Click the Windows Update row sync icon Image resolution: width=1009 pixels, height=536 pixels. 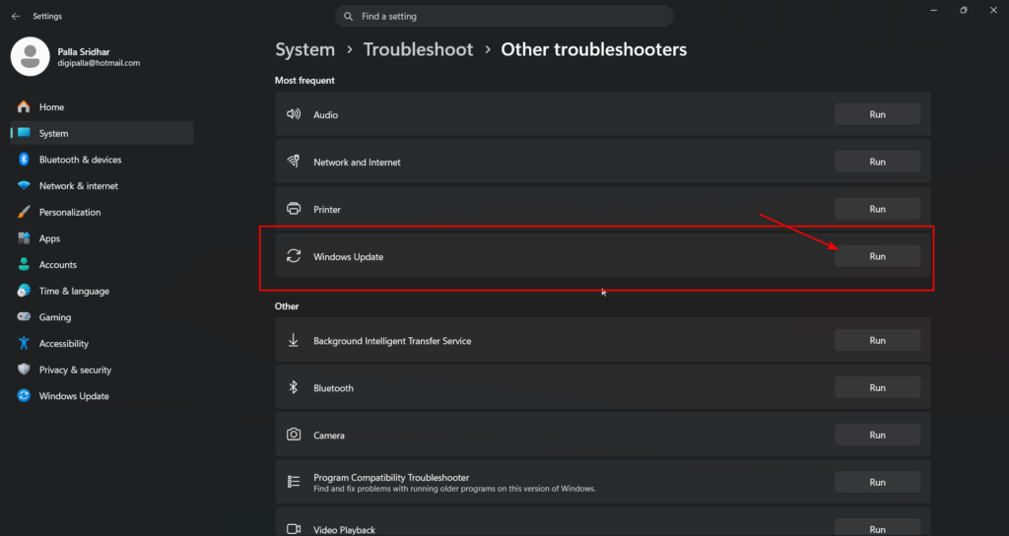294,255
